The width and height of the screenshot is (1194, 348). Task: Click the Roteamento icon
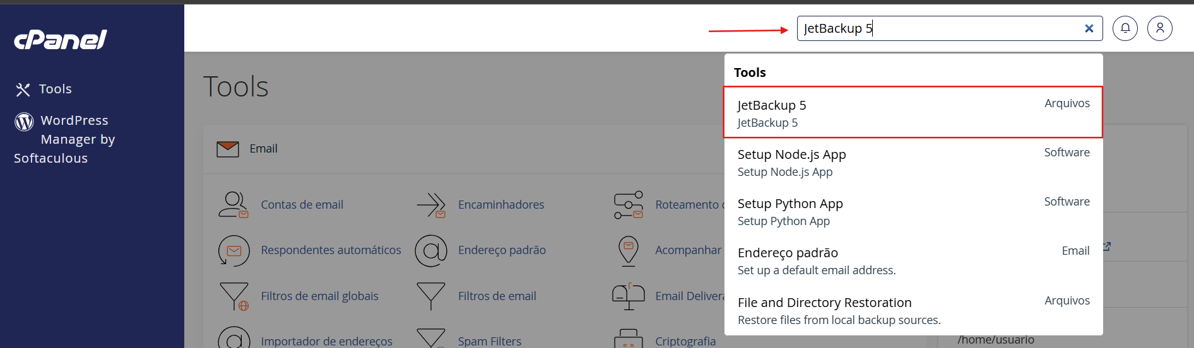pyautogui.click(x=629, y=205)
